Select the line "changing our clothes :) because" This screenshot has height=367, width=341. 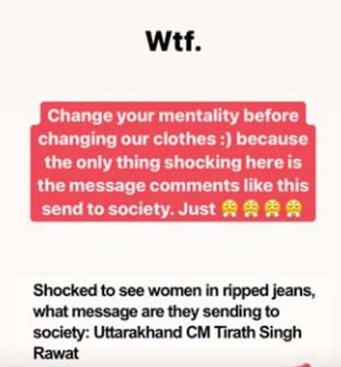(x=173, y=139)
